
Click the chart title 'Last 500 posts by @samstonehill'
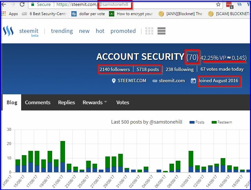pos(147,122)
